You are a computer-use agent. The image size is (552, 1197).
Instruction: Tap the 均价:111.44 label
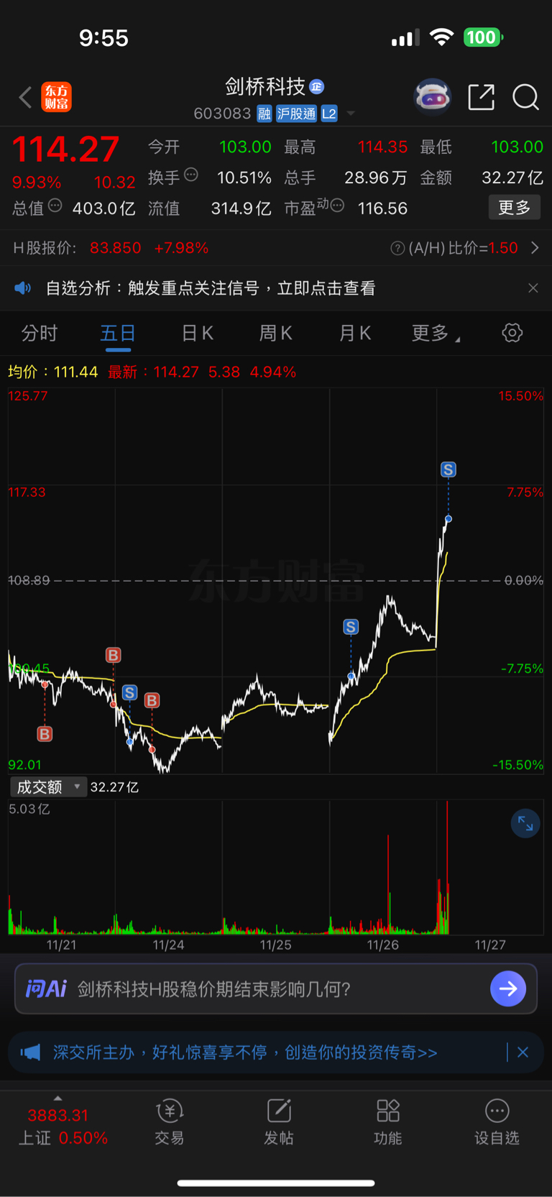52,372
